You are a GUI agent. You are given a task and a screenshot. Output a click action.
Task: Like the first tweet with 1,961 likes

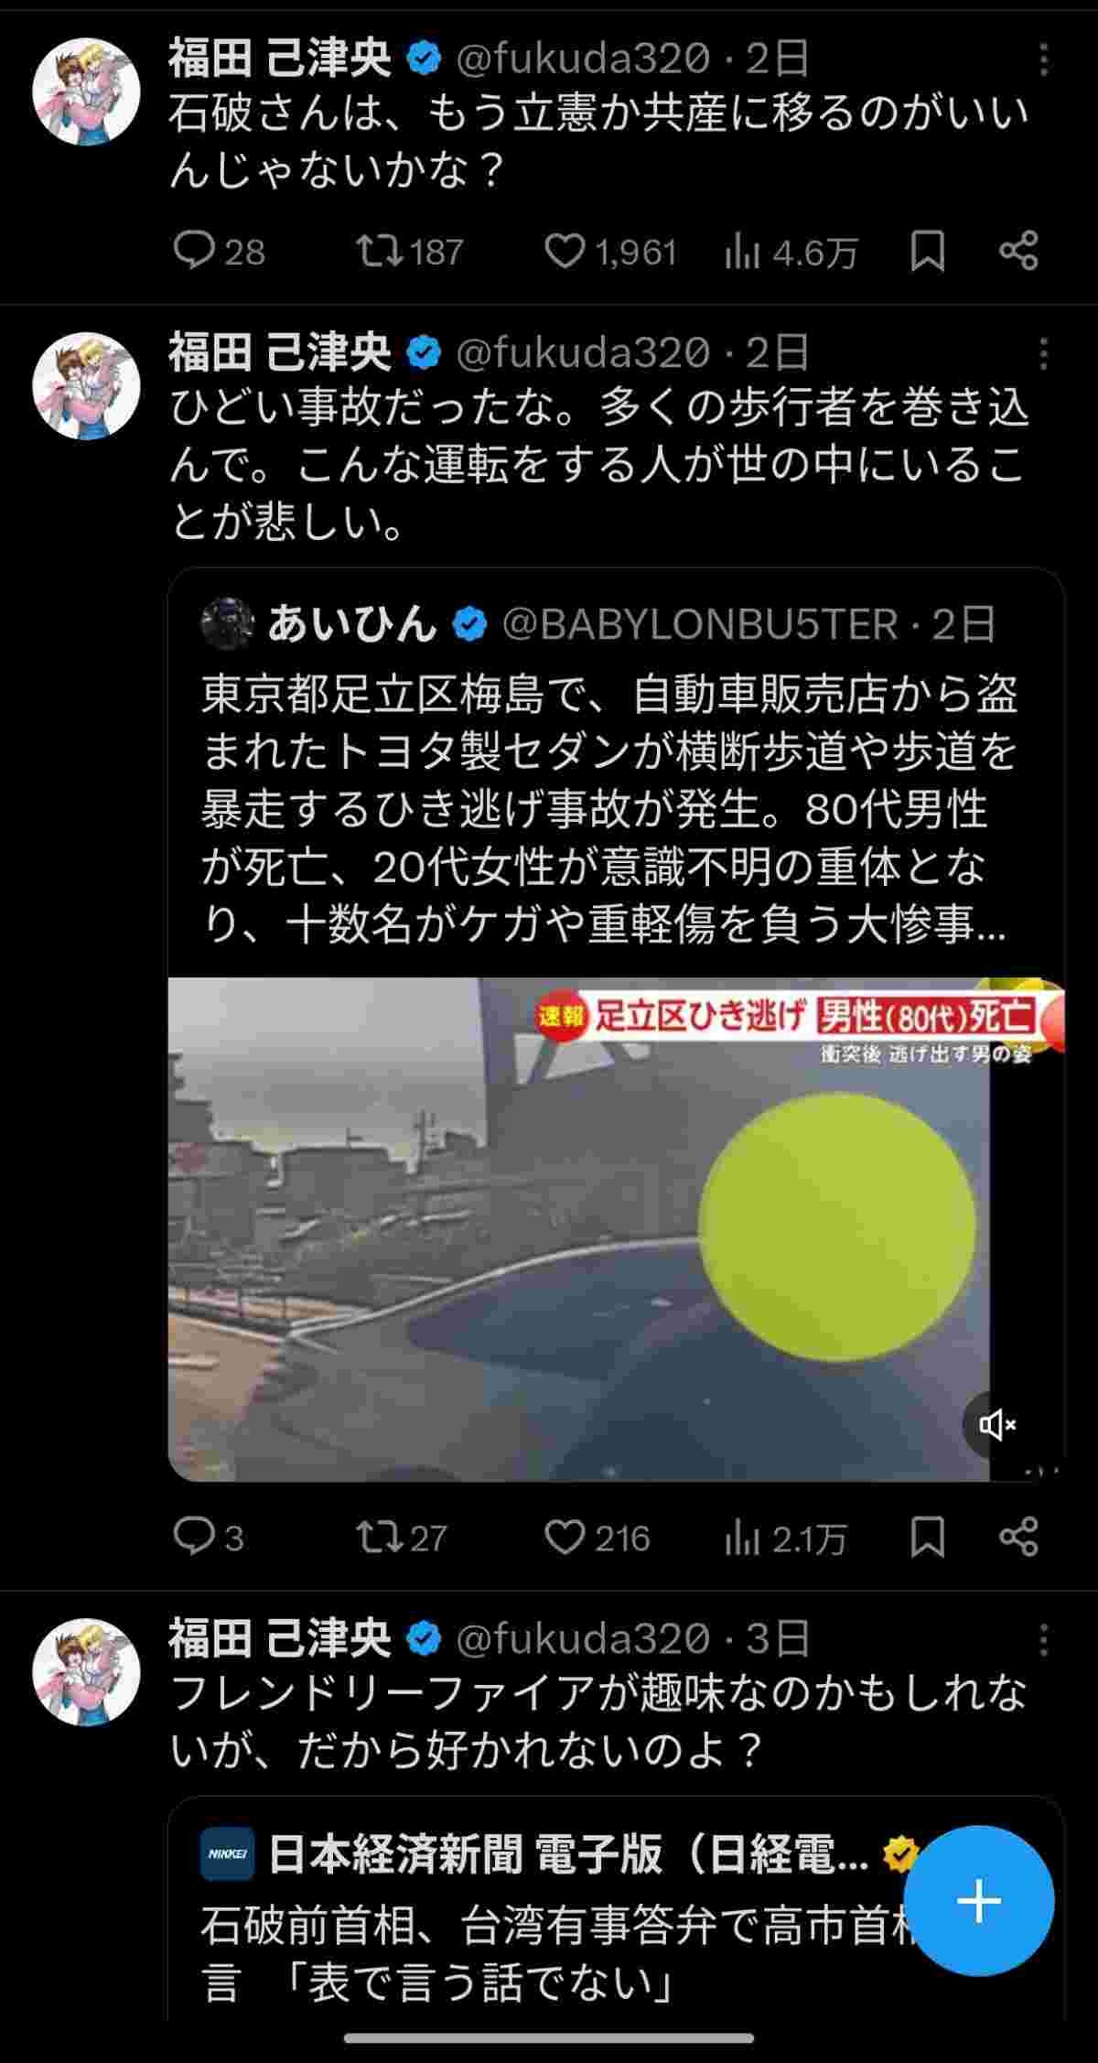point(610,251)
